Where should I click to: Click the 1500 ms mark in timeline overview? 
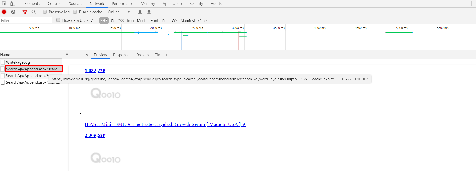[115, 28]
